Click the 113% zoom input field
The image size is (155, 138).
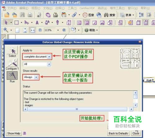50,30
